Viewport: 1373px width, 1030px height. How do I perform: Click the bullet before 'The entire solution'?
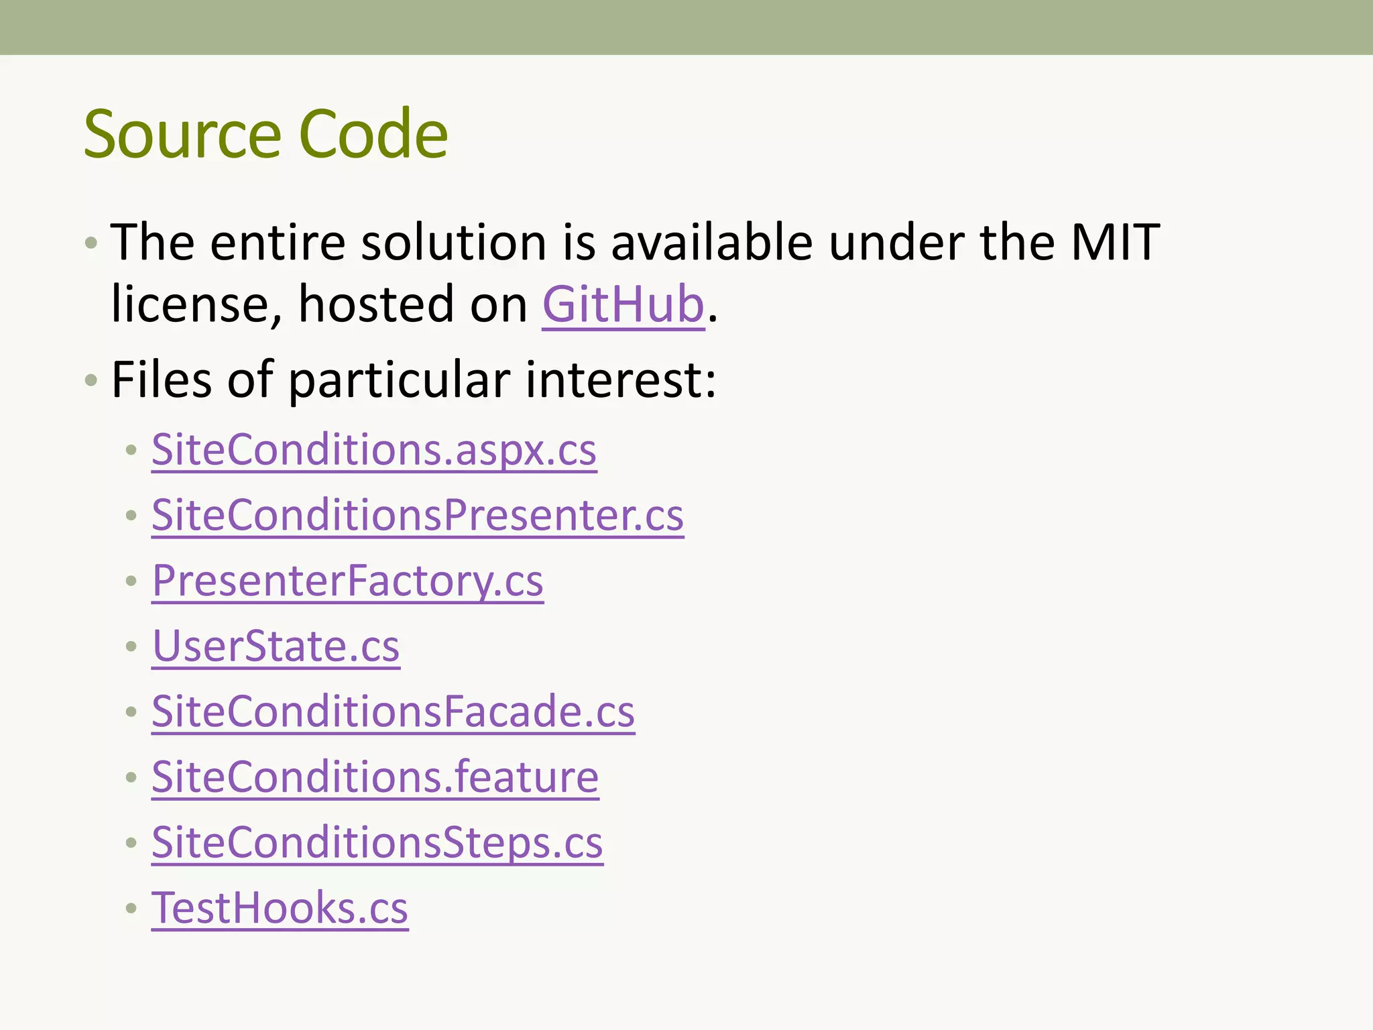(x=91, y=243)
